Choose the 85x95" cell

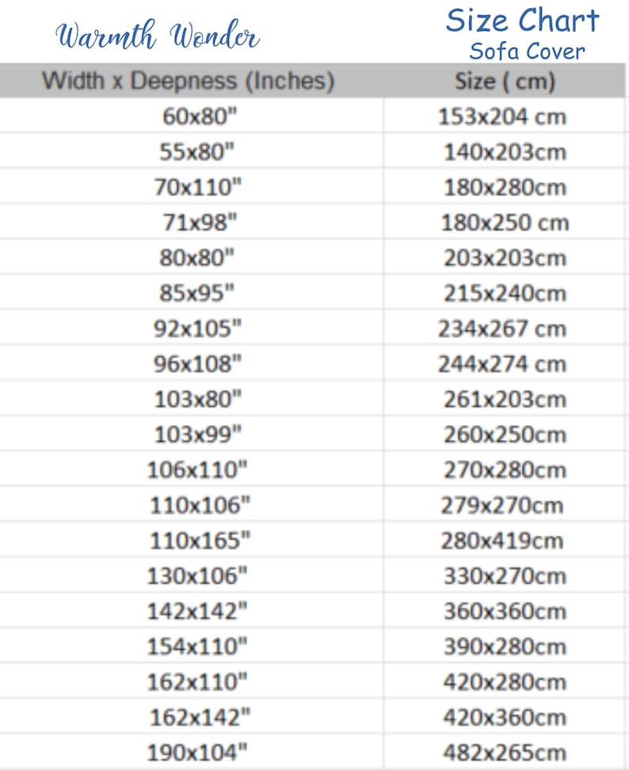tap(192, 293)
